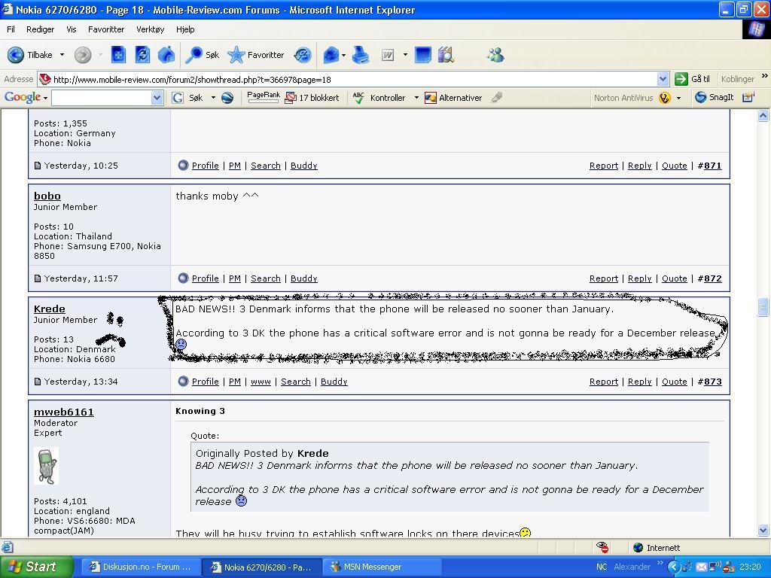Expand the Mail icon dropdown arrow
Viewport: 771px width, 578px height.
[343, 55]
